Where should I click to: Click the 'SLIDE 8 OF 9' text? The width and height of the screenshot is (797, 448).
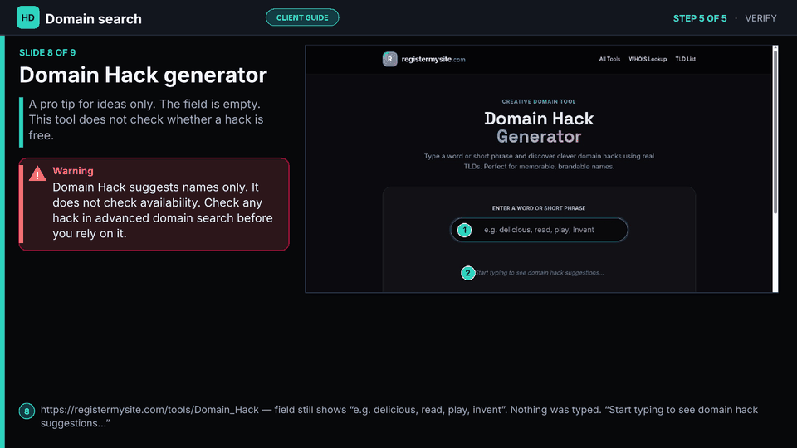[x=47, y=52]
